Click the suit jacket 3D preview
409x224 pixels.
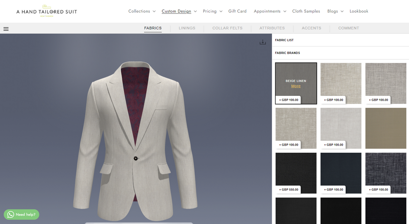(x=136, y=141)
